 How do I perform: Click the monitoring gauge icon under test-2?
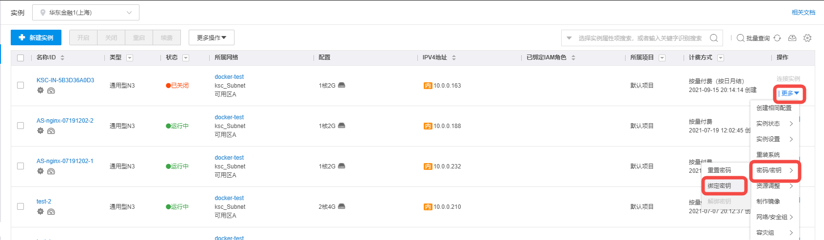coord(51,212)
